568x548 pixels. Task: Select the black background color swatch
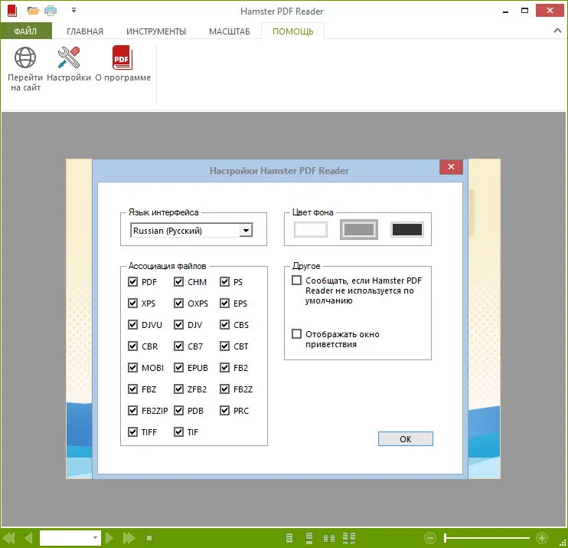407,230
